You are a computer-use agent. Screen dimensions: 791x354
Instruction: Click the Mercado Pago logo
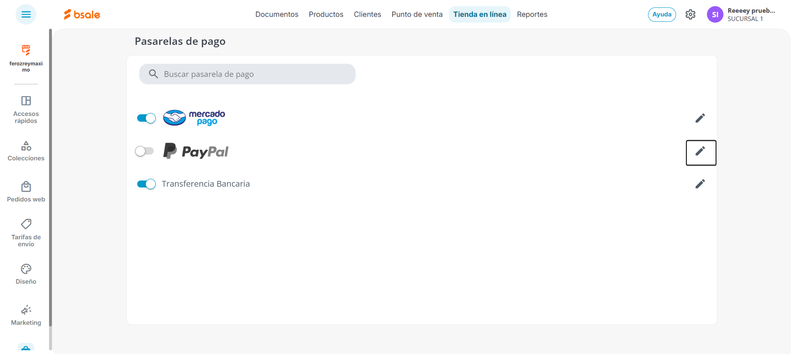(194, 118)
